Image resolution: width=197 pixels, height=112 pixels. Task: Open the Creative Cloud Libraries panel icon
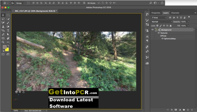click(147, 63)
